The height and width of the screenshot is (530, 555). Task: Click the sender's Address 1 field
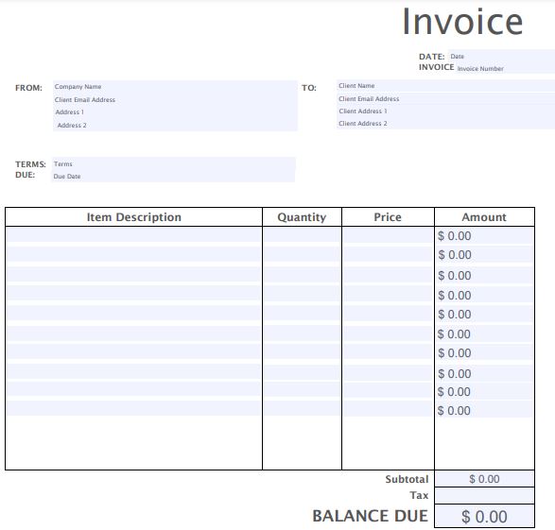click(175, 112)
